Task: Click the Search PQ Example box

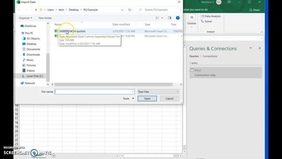Action: [158, 10]
